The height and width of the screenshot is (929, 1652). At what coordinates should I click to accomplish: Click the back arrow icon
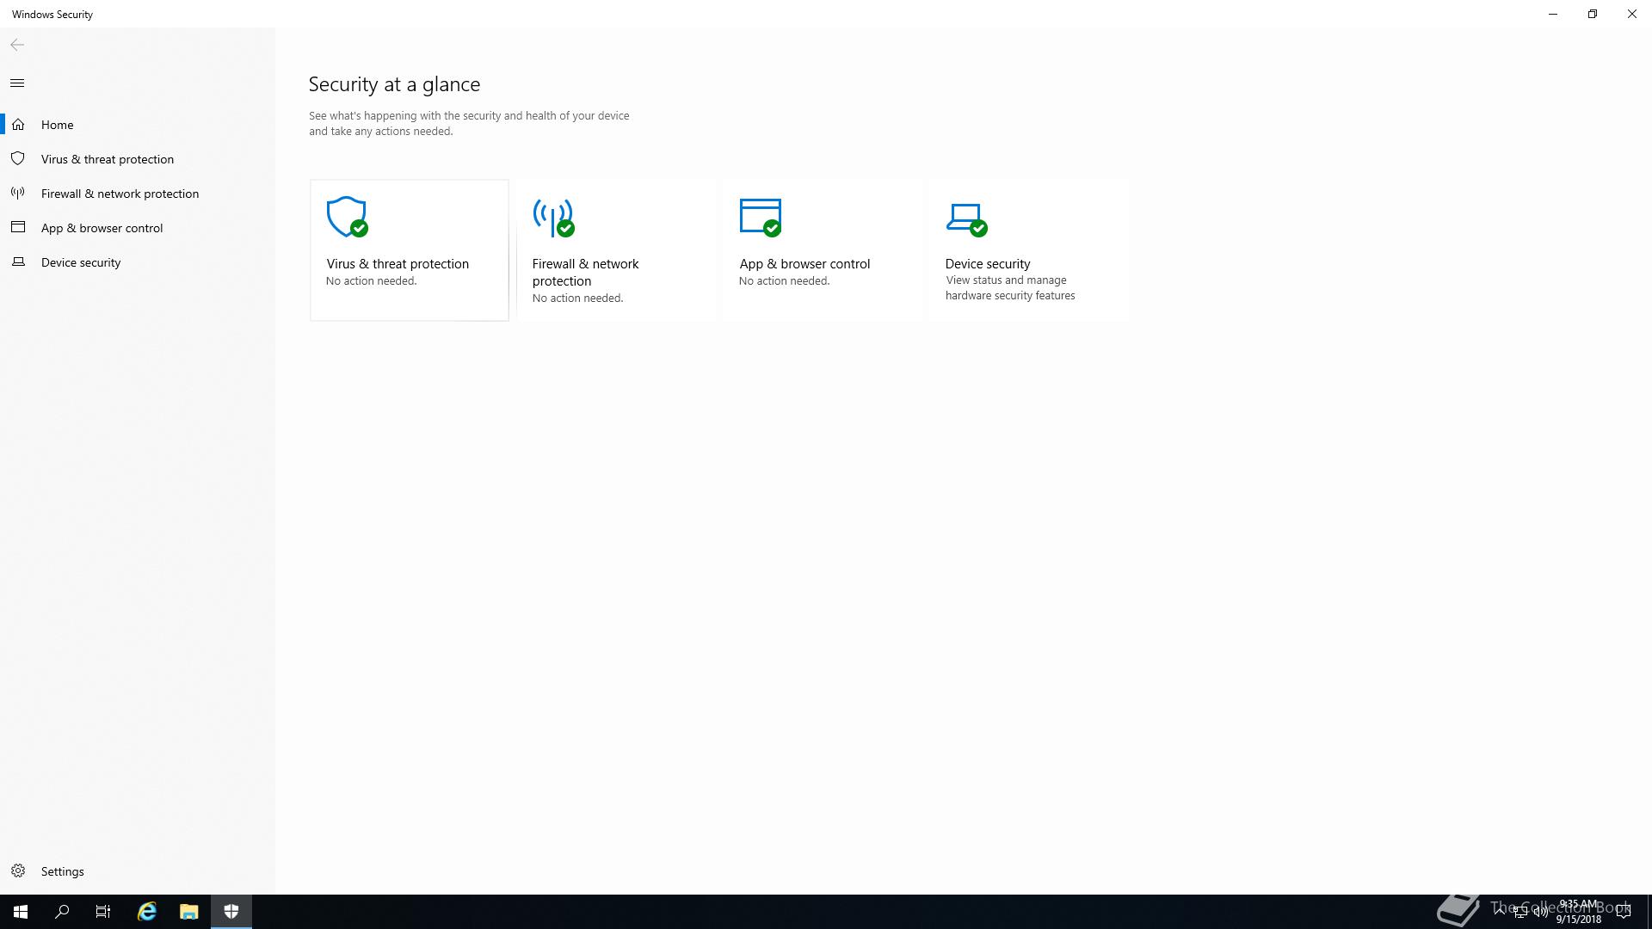[17, 45]
